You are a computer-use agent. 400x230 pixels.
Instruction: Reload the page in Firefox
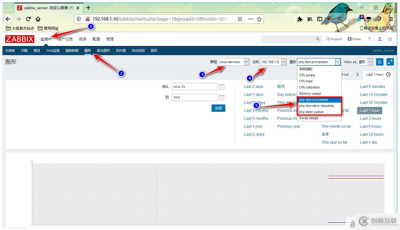[28, 19]
